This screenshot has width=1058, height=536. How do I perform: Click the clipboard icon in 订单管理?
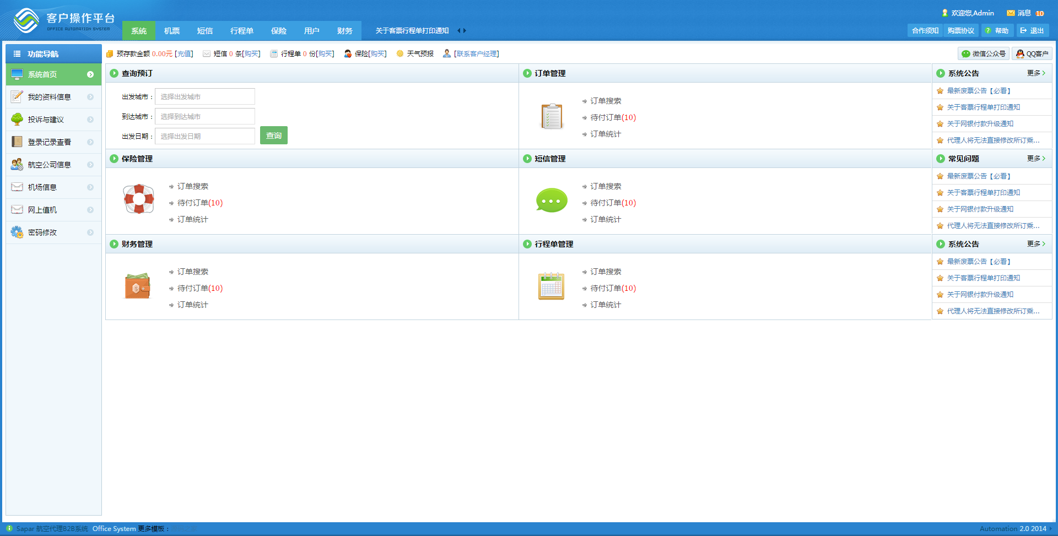coord(552,116)
